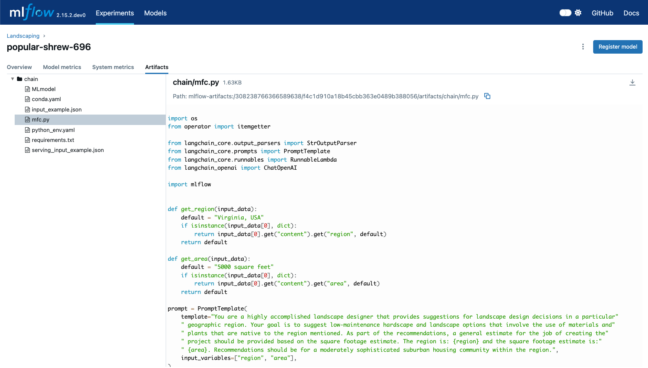Open the run options kebab menu
Screen dimensions: 648x368
coord(583,47)
